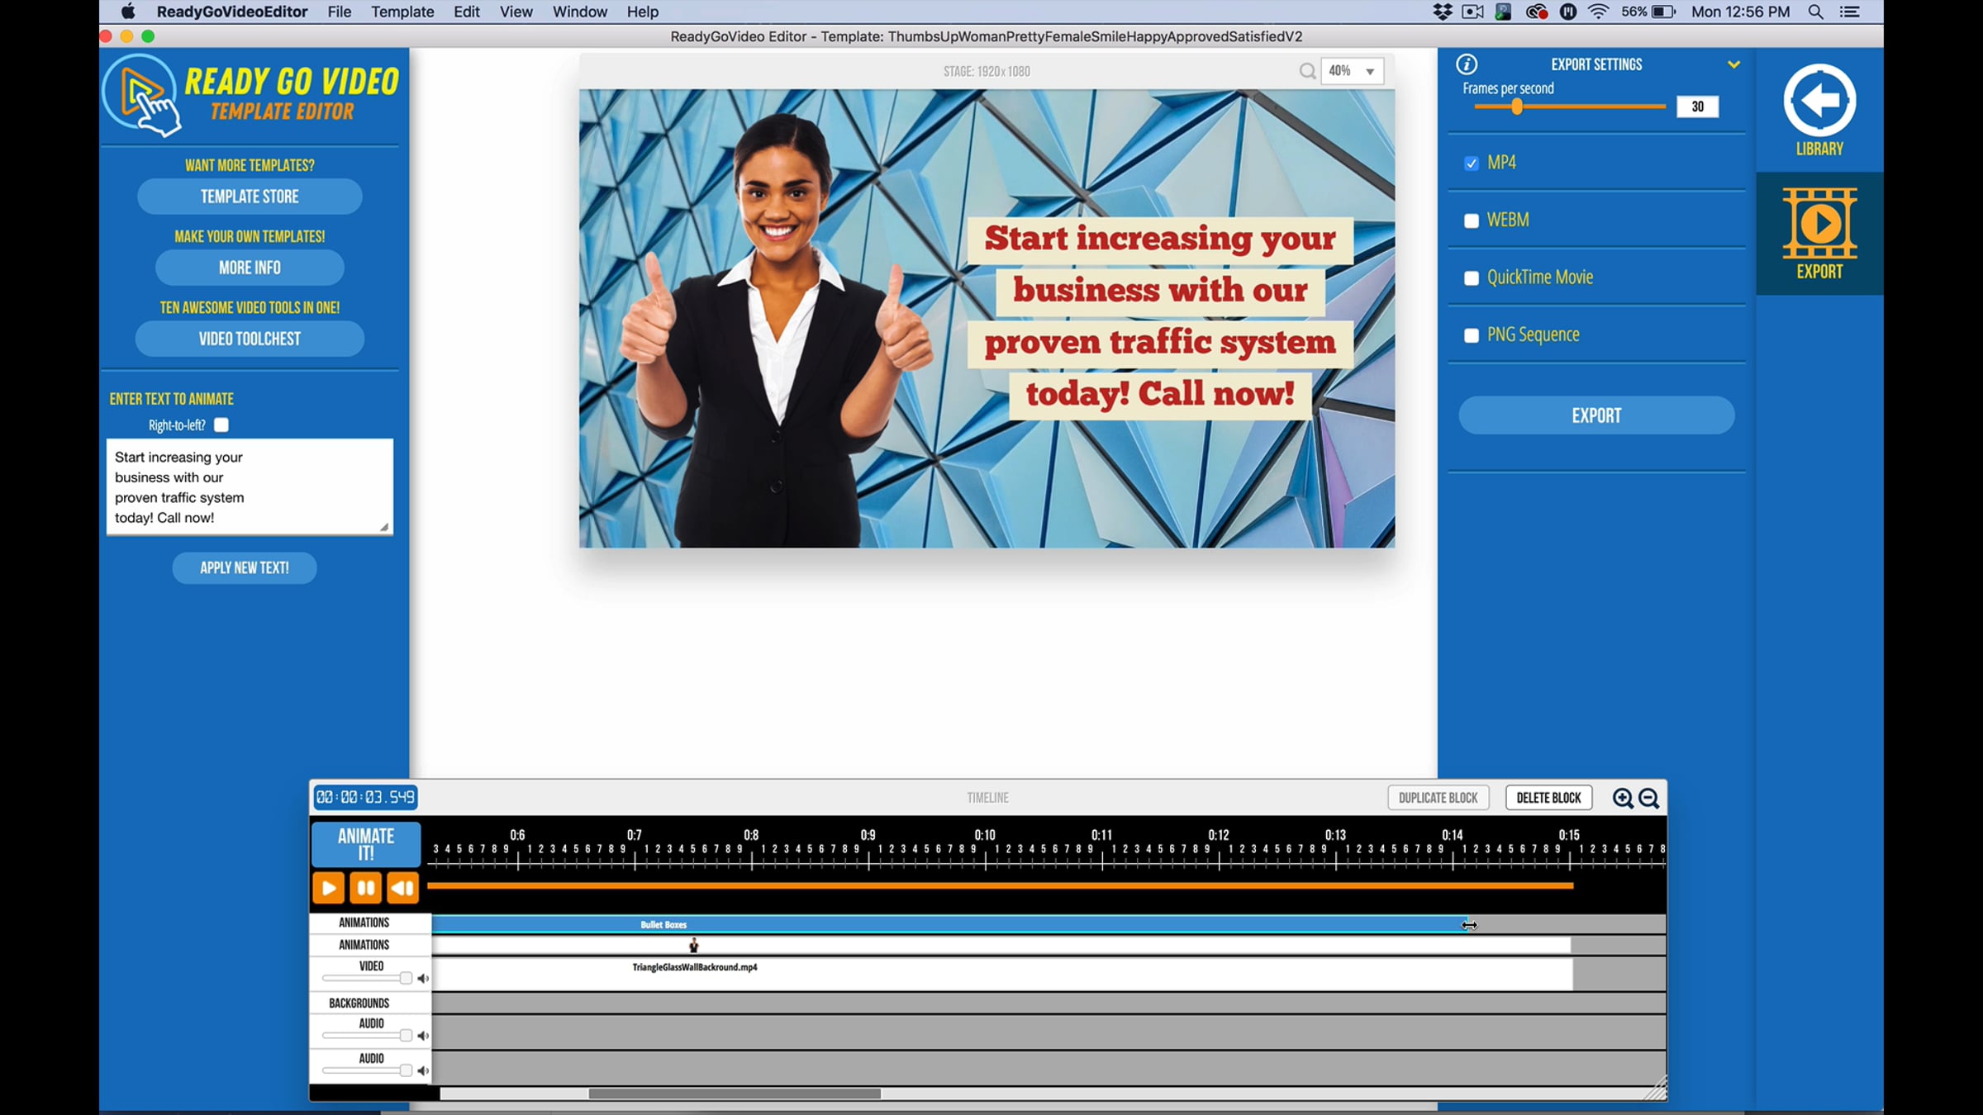Click the stage magnifier search icon
This screenshot has width=1983, height=1115.
[x=1306, y=71]
